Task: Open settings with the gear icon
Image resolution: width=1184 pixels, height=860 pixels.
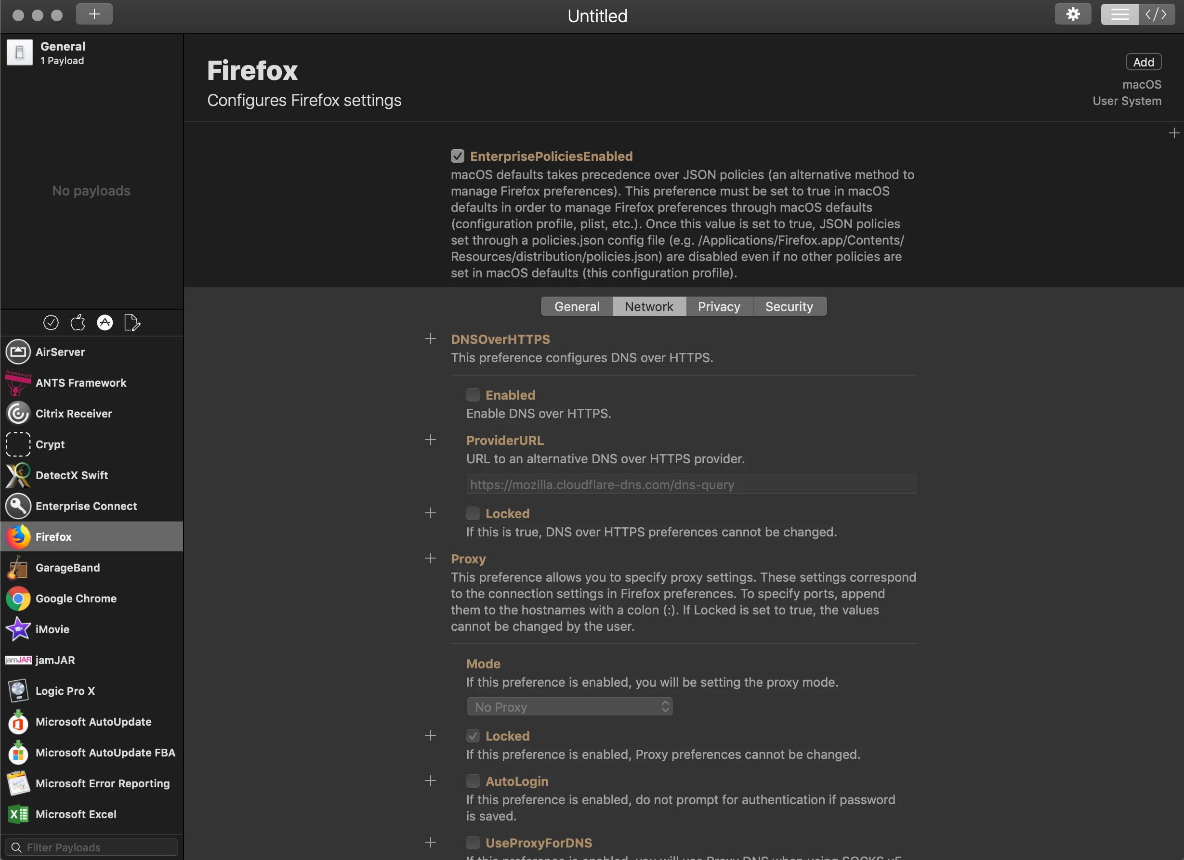Action: pos(1073,14)
